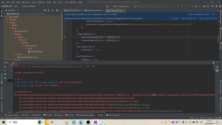
Task: Click the help question icon in notification banner
Action: (213, 14)
